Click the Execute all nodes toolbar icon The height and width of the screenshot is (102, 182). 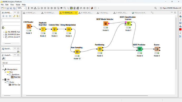tap(45, 8)
